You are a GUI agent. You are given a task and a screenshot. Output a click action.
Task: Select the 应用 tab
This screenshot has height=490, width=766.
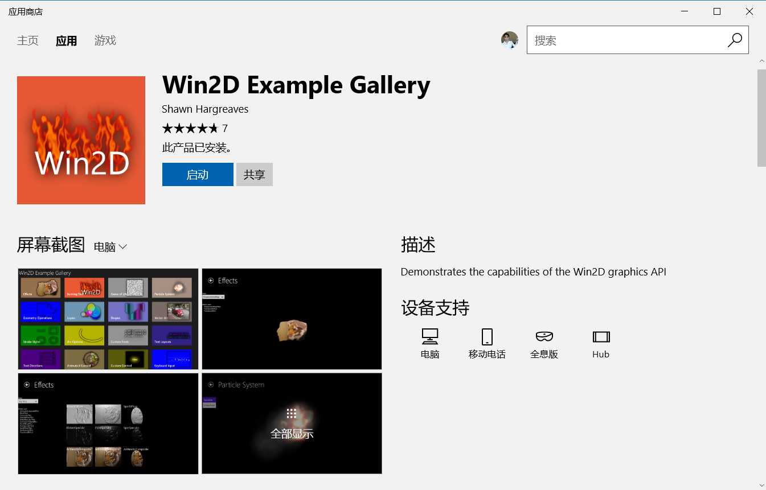pos(66,40)
